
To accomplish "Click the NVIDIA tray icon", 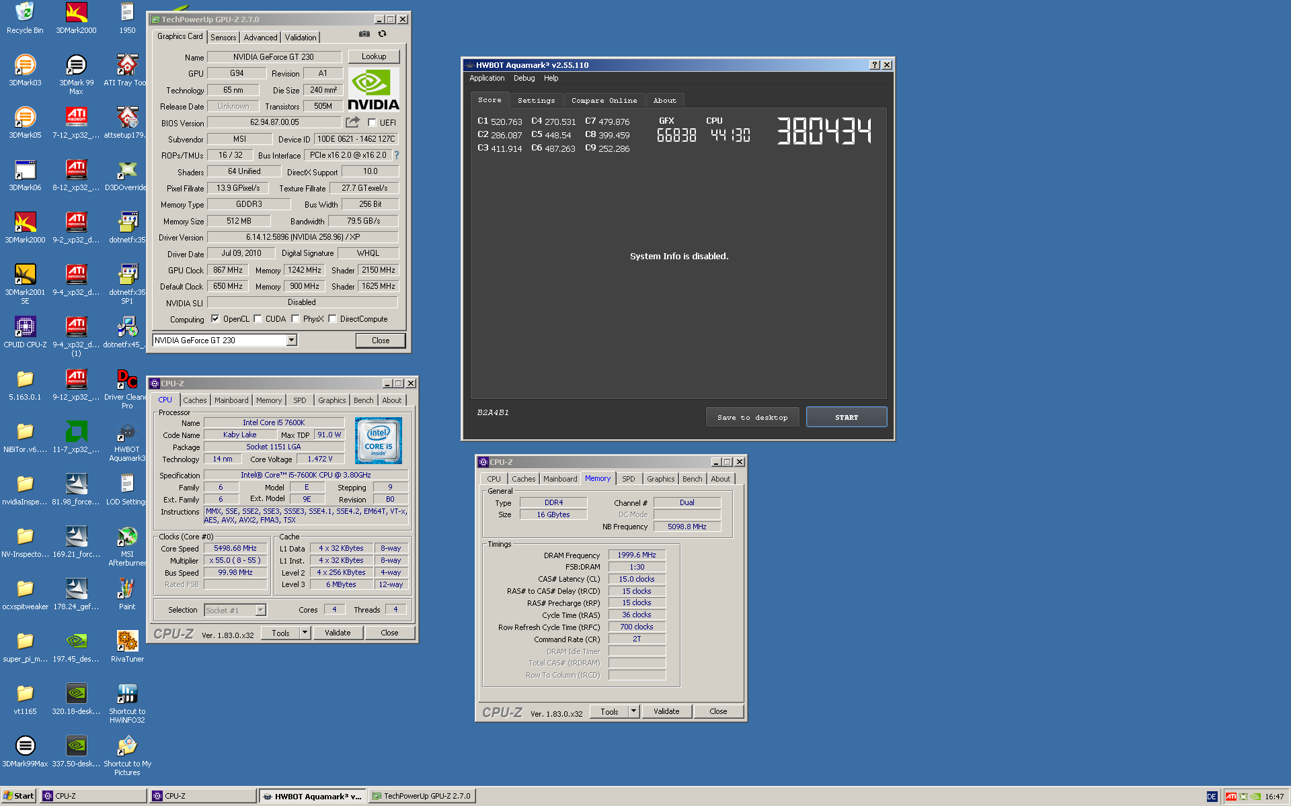I will 1255,797.
